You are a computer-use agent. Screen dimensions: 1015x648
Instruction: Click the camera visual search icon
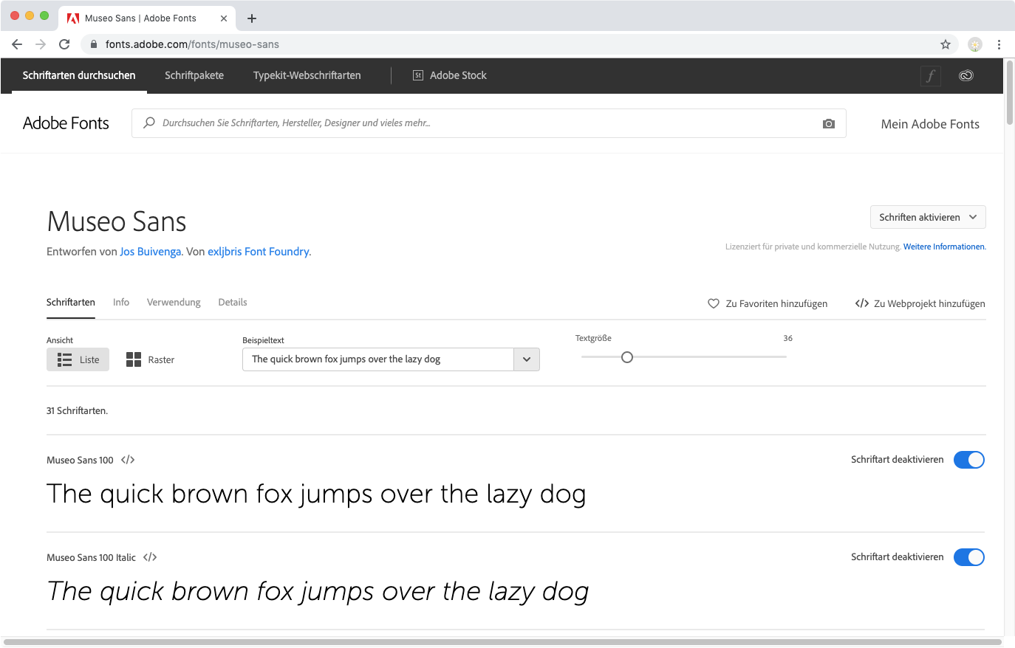pos(828,124)
